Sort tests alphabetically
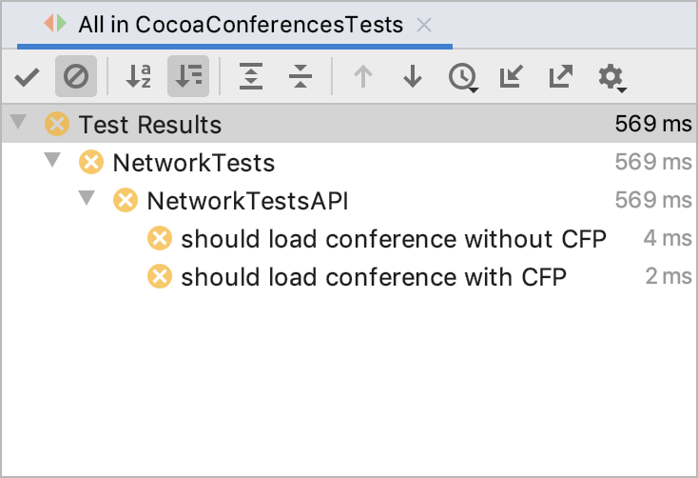This screenshot has width=698, height=478. pyautogui.click(x=139, y=77)
